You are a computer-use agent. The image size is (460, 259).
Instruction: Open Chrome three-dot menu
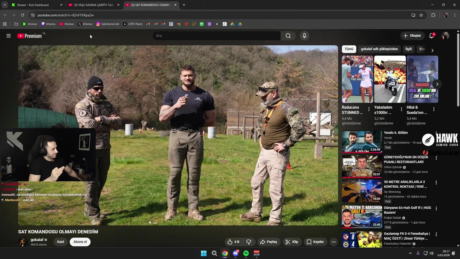tap(455, 15)
